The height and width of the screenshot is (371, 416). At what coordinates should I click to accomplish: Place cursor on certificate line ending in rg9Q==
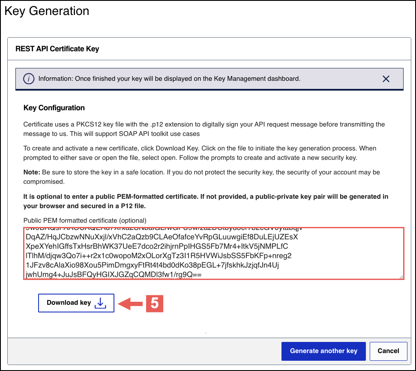click(x=113, y=275)
